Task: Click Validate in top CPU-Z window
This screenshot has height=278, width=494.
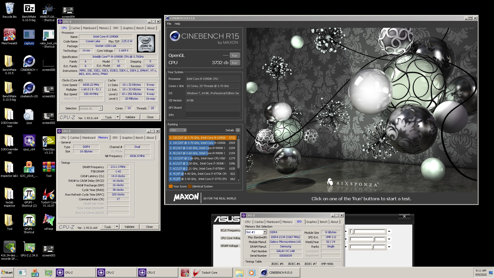Action: click(130, 117)
